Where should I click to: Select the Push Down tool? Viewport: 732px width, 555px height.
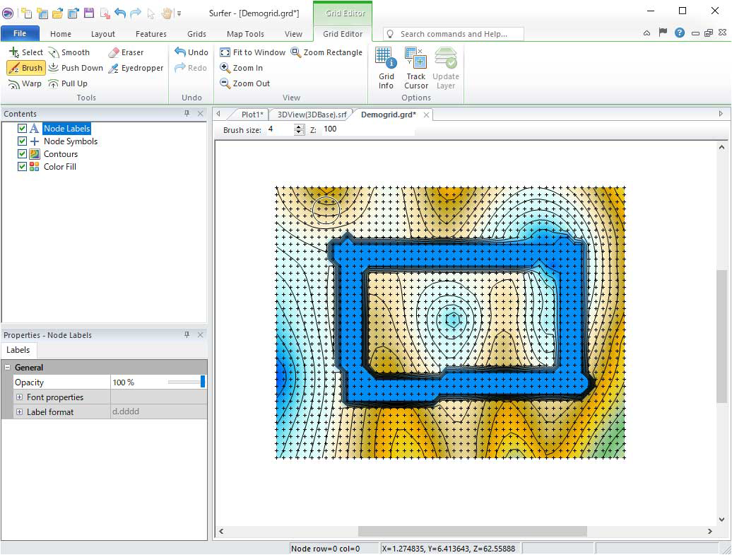click(x=76, y=68)
